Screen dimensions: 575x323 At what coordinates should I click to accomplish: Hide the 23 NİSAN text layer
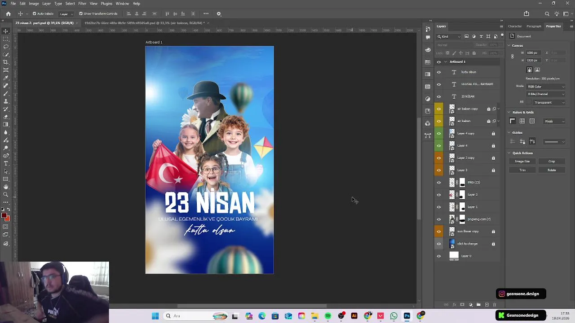click(x=439, y=96)
